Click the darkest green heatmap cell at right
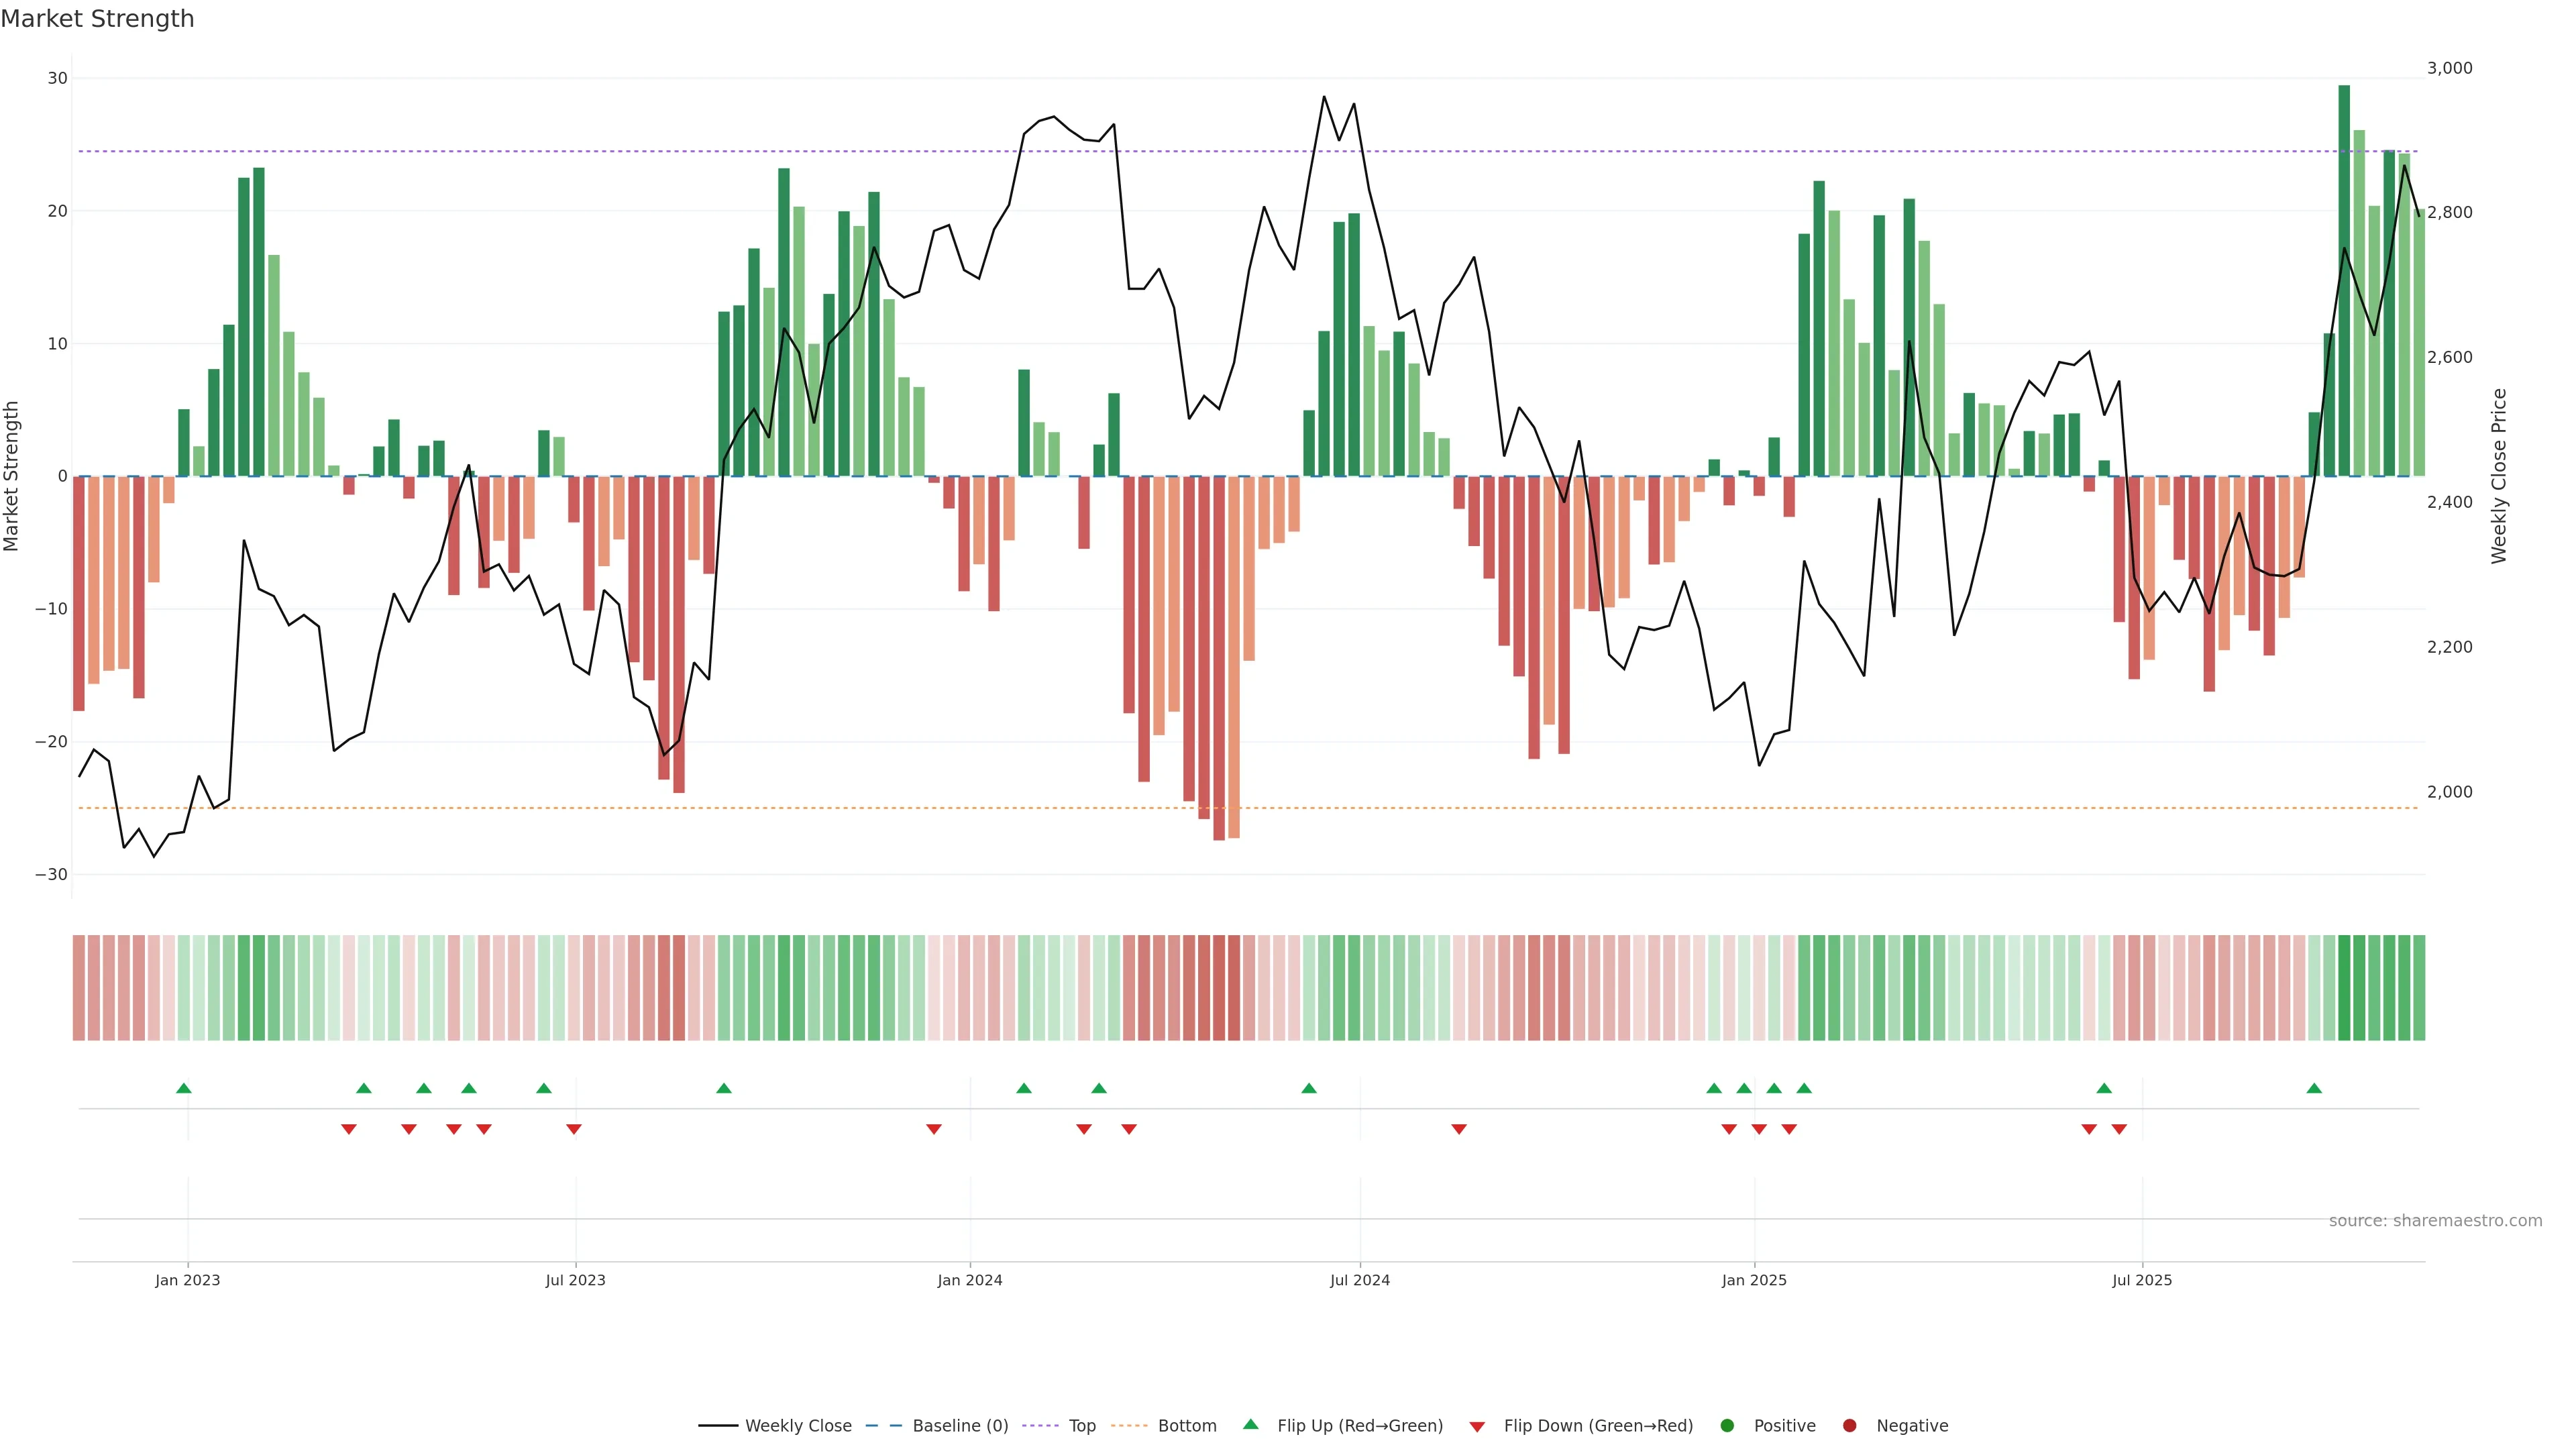The height and width of the screenshot is (1449, 2576). pyautogui.click(x=2344, y=987)
